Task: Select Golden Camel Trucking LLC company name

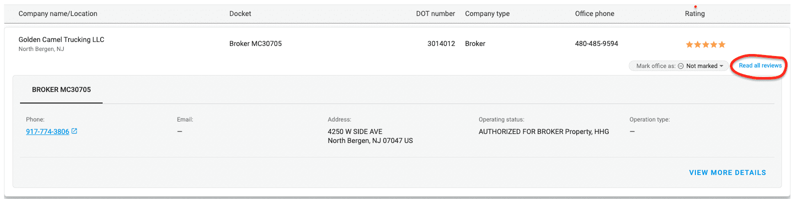Action: pos(62,39)
